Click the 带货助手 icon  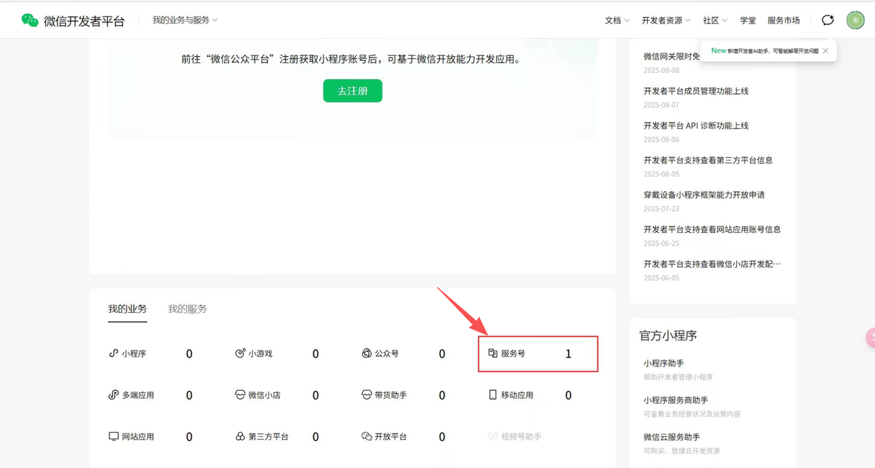367,395
